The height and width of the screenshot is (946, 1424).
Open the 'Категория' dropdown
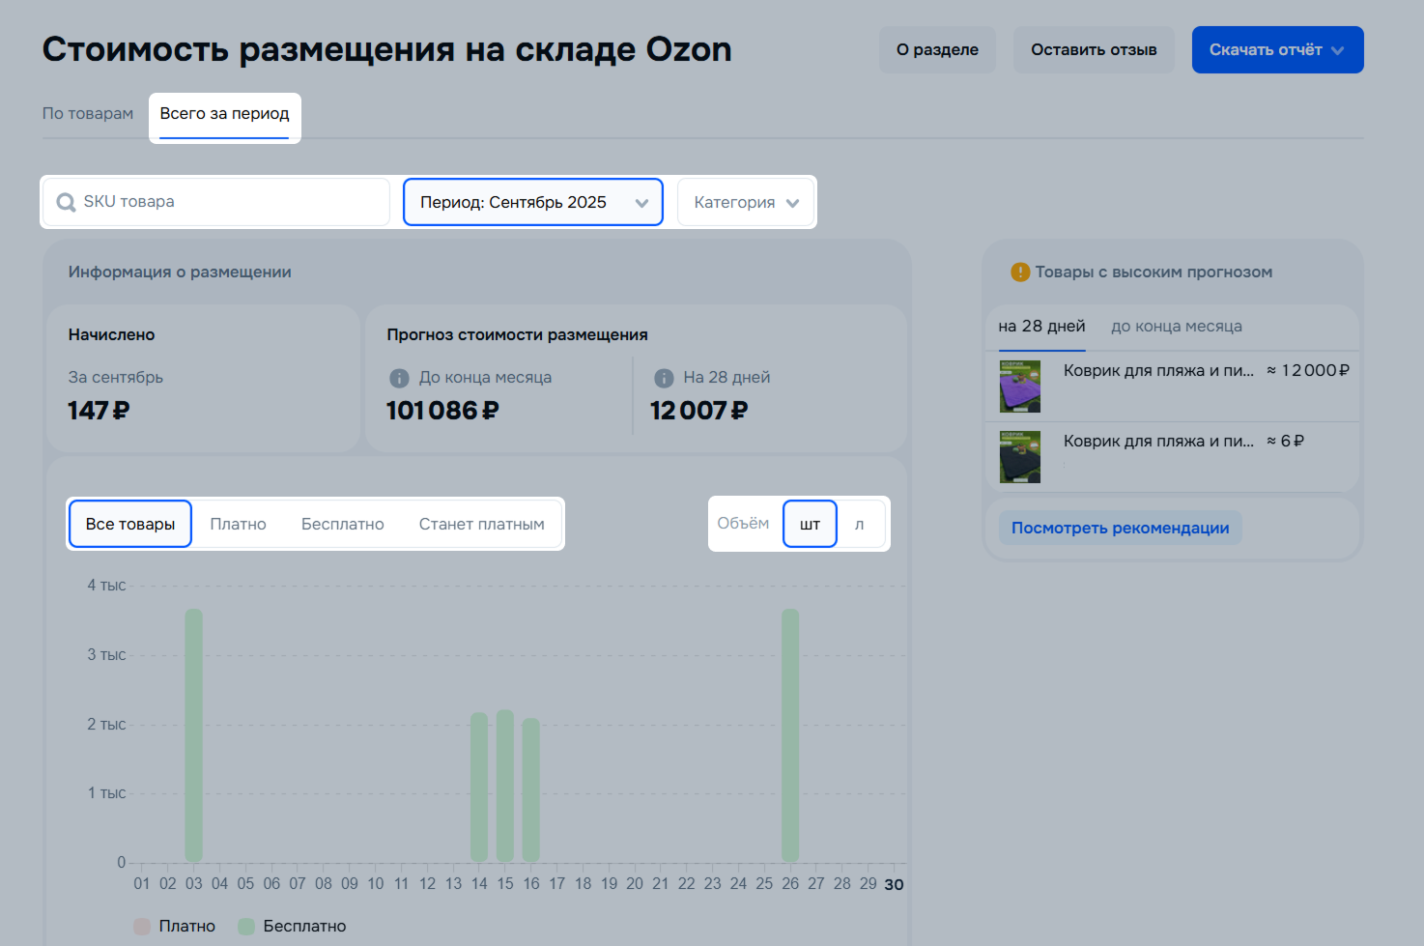(x=746, y=202)
